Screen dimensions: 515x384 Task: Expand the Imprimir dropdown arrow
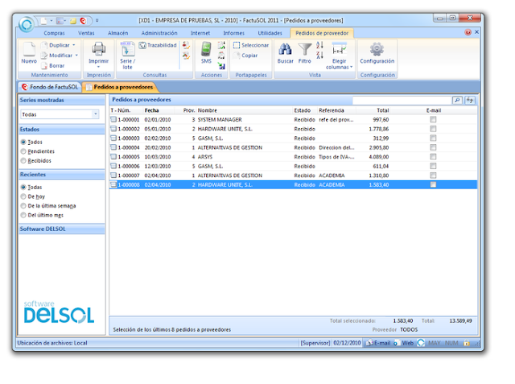point(98,67)
